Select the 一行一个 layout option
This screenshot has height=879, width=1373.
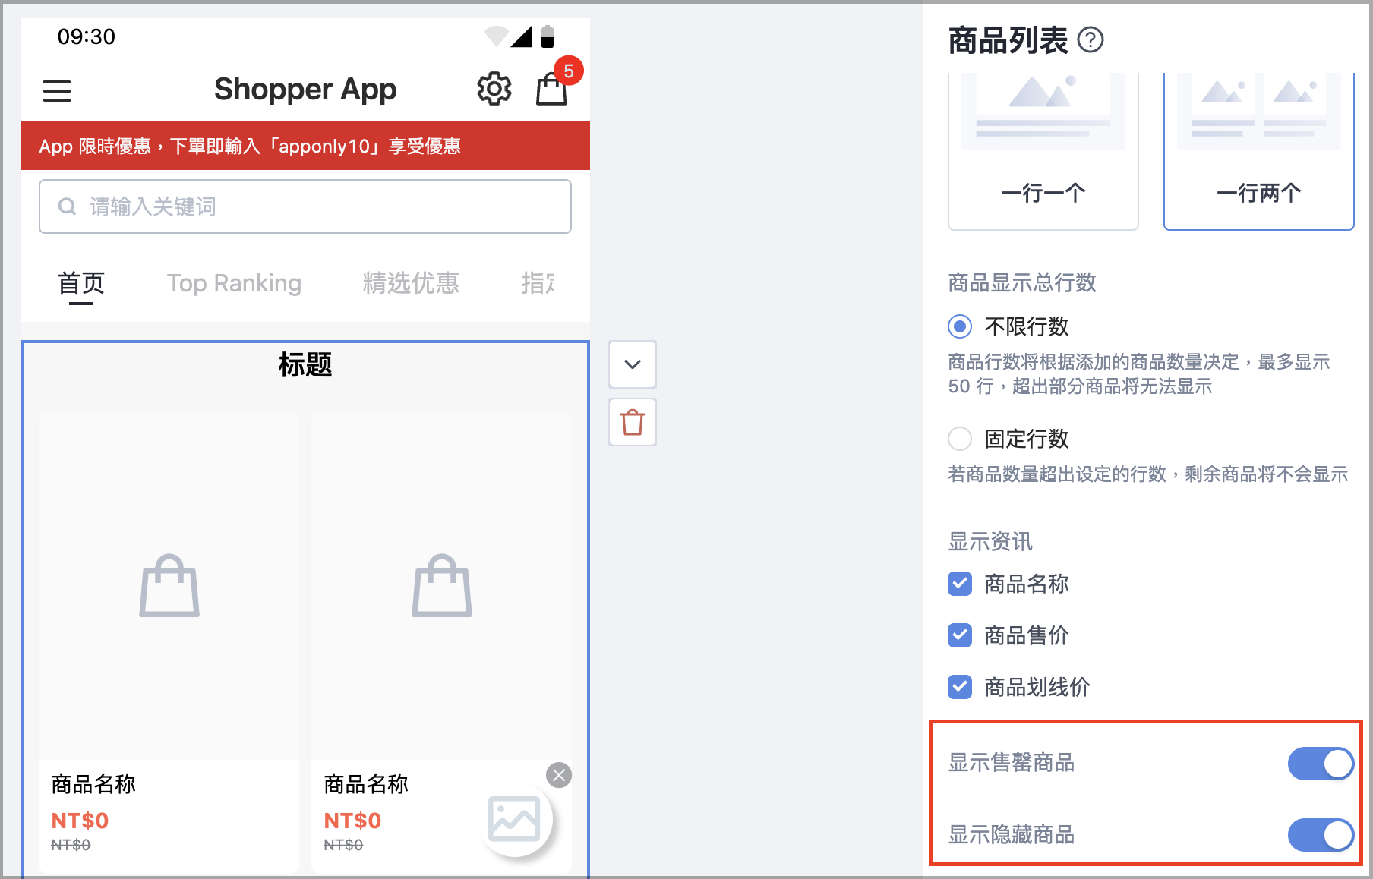point(1043,150)
